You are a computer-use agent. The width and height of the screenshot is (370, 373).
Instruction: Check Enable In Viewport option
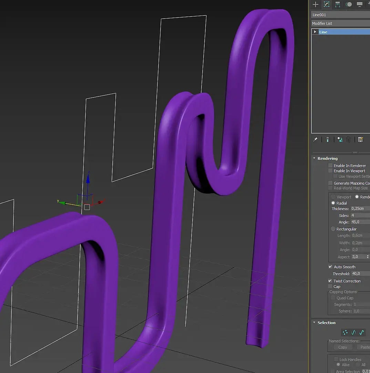pos(330,171)
